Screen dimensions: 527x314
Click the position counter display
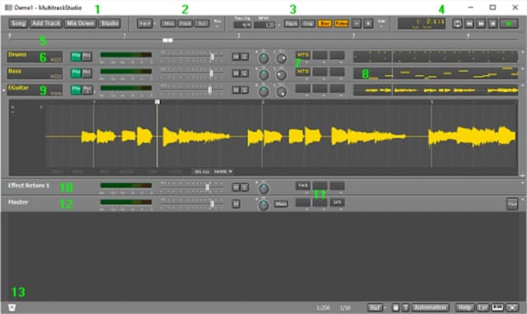tap(422, 23)
